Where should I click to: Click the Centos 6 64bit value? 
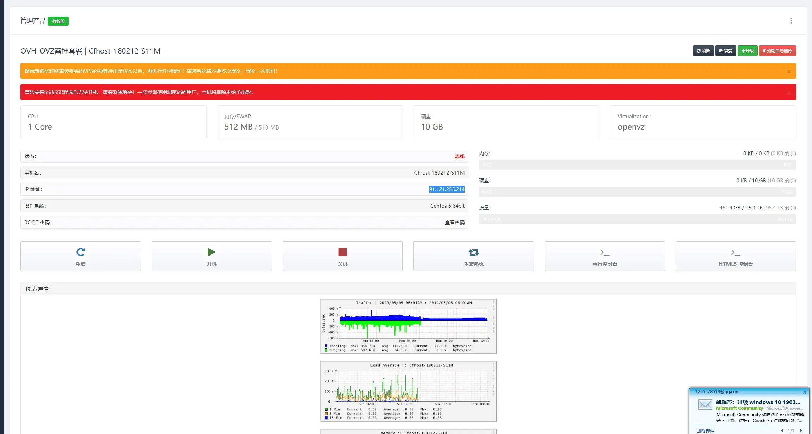click(x=448, y=206)
